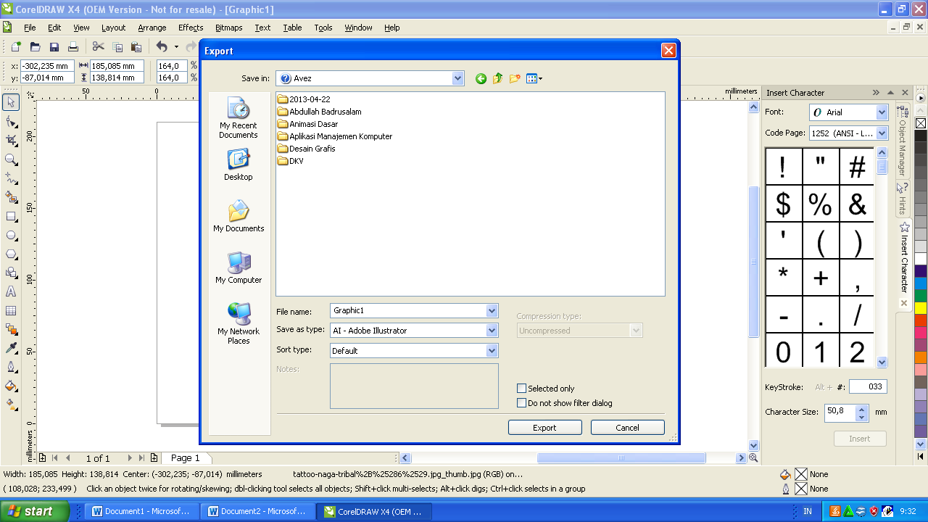Go up one folder level in Export dialog
Image resolution: width=928 pixels, height=522 pixels.
click(x=498, y=78)
